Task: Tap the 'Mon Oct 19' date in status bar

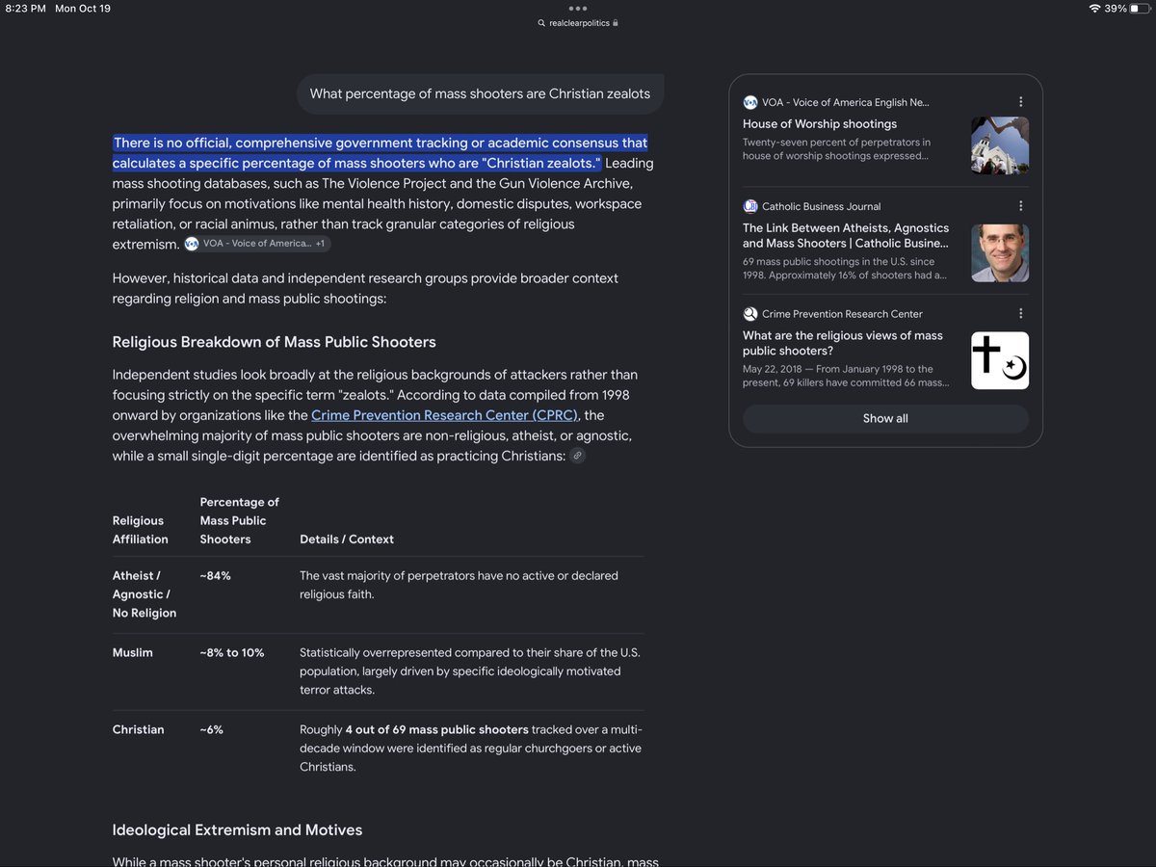Action: point(83,8)
